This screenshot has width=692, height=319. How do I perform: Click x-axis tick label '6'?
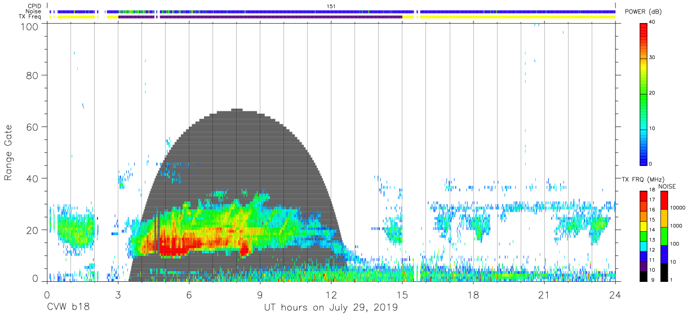[x=189, y=294]
